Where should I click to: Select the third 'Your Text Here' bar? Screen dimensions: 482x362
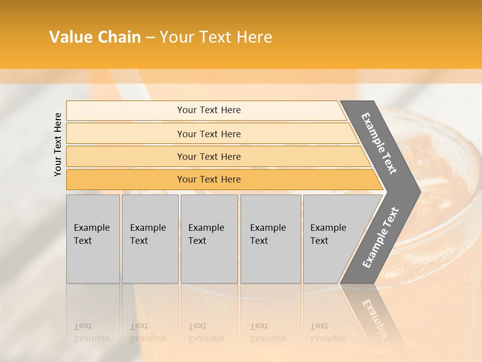pyautogui.click(x=208, y=156)
